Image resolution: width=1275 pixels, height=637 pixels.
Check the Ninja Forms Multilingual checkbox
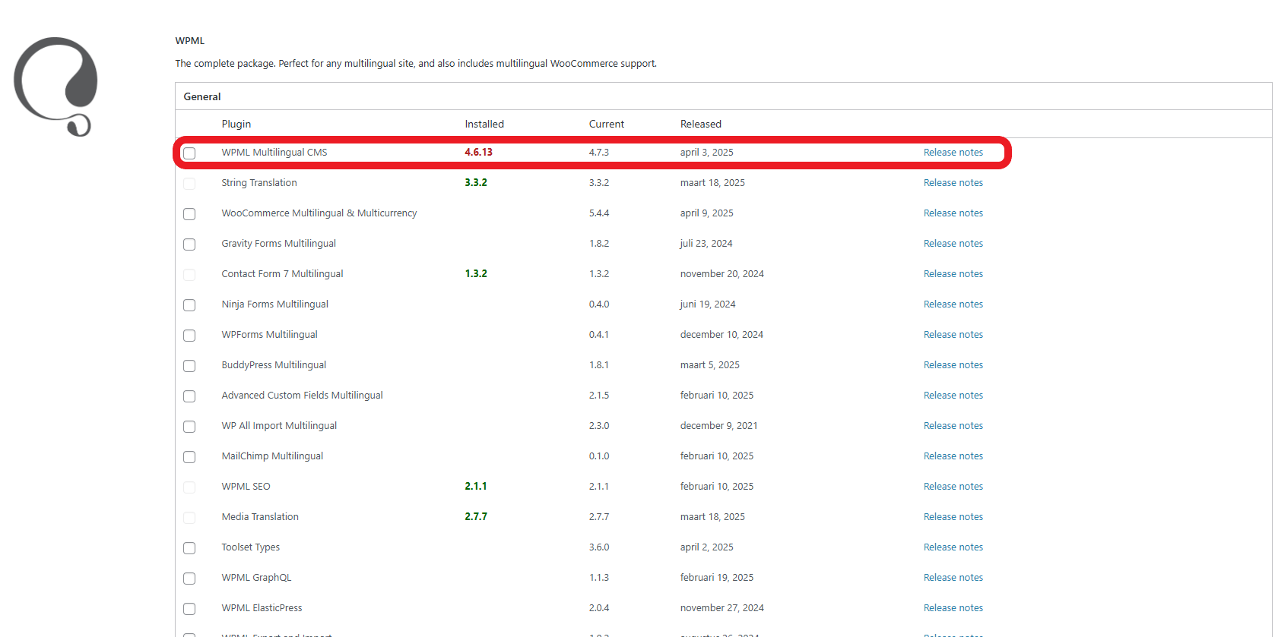[189, 305]
